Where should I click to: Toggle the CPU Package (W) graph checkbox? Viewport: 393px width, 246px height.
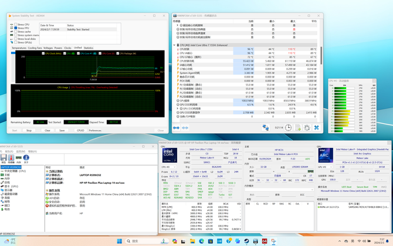117,53
